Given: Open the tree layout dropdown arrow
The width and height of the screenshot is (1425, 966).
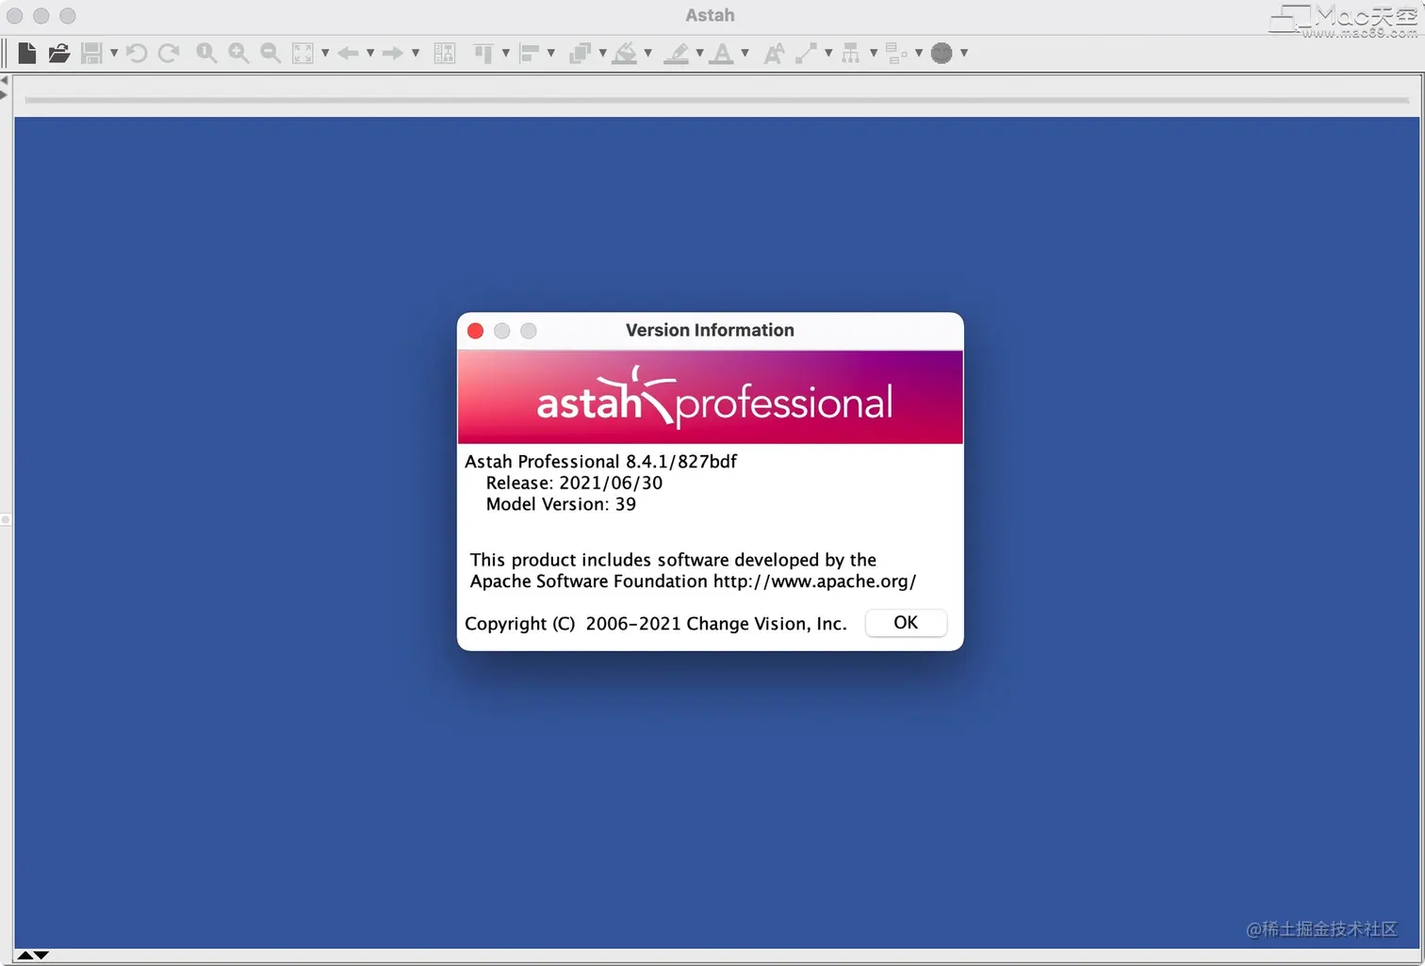Looking at the screenshot, I should [874, 54].
